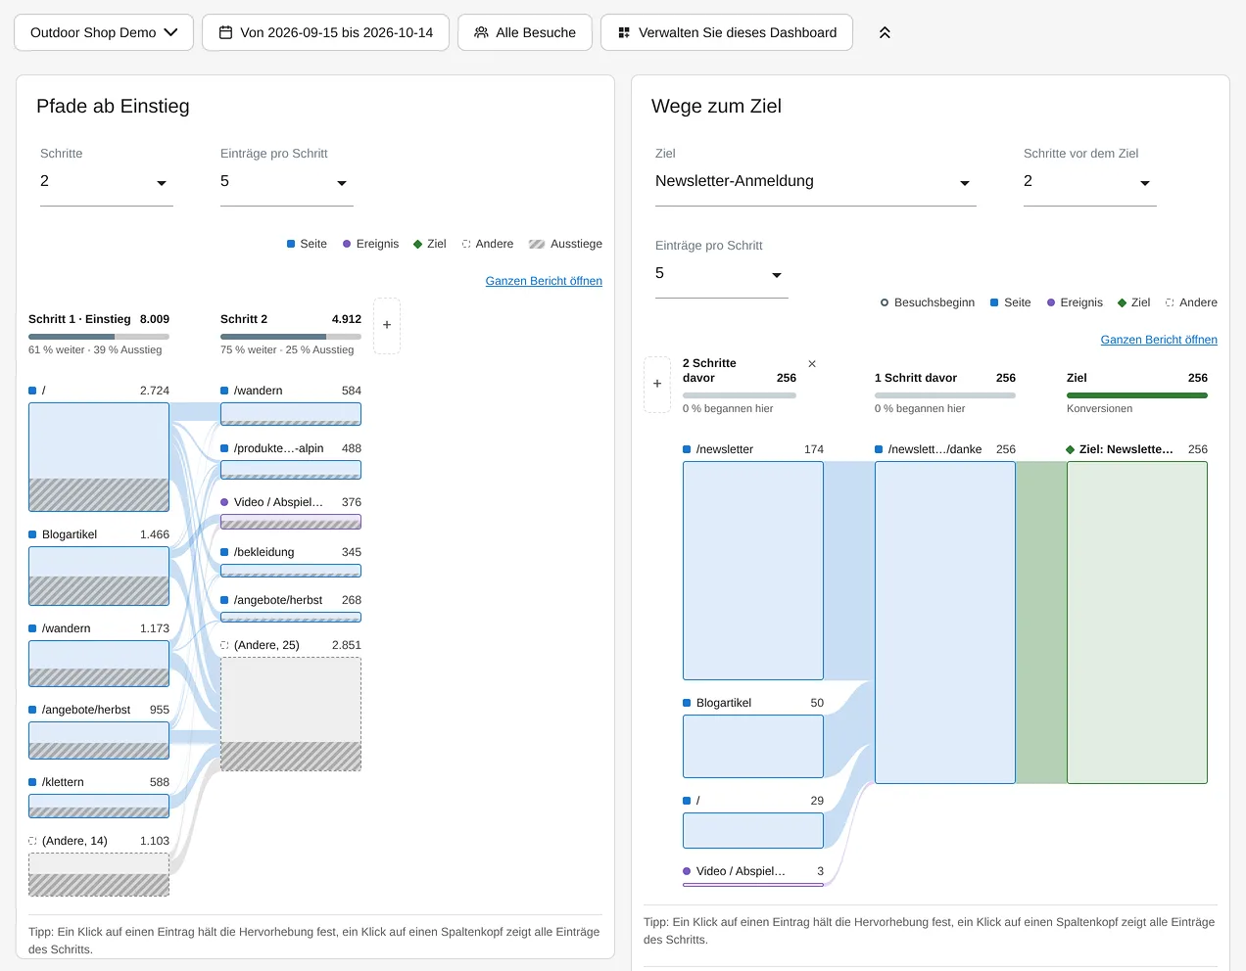Select the / node with 29 in Wege zum Ziel
The image size is (1246, 971).
click(x=753, y=830)
